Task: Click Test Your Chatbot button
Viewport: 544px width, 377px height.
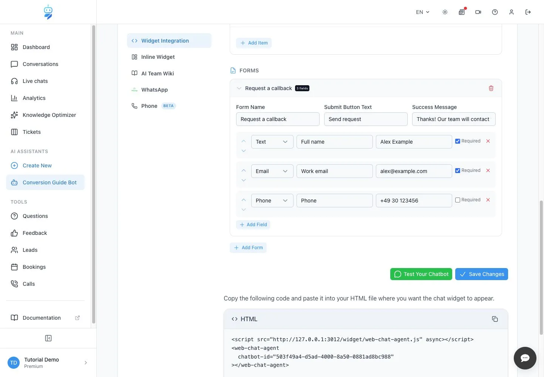Action: point(421,274)
